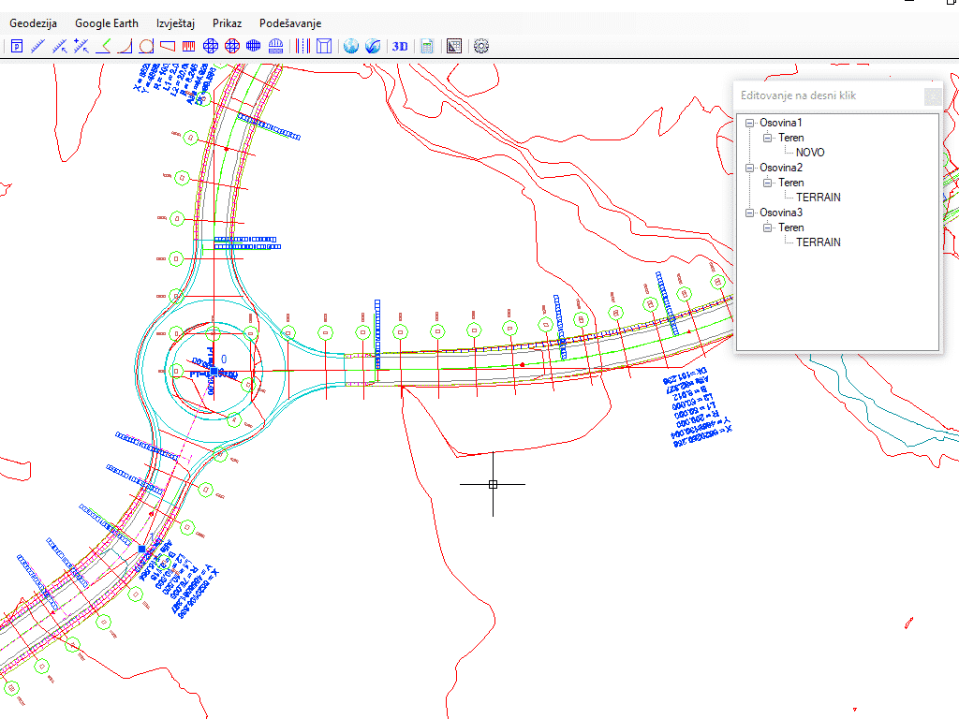Viewport: 959px width, 719px height.
Task: Collapse the Osovina1 tree node
Action: (x=749, y=123)
